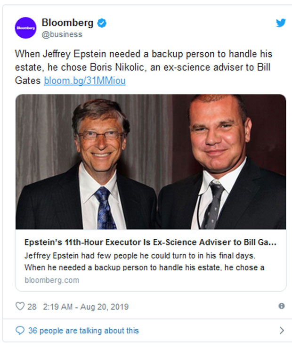This screenshot has width=292, height=349.
Task: Click the 28 likes count
Action: tap(32, 307)
